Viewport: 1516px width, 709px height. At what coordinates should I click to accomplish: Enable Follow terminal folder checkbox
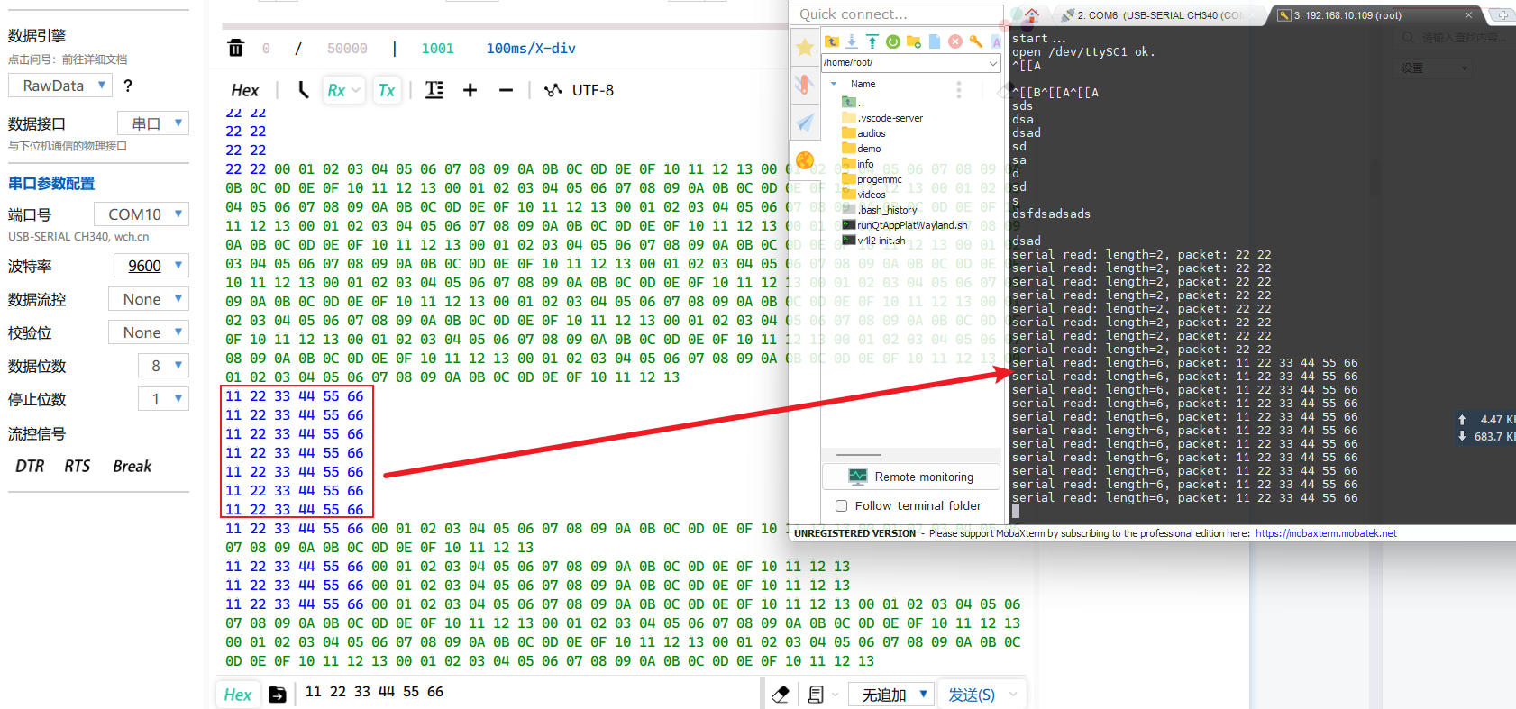coord(841,506)
